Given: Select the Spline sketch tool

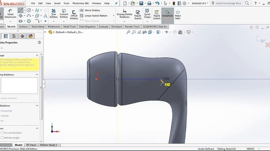Looking at the screenshot, I should pyautogui.click(x=37, y=10).
